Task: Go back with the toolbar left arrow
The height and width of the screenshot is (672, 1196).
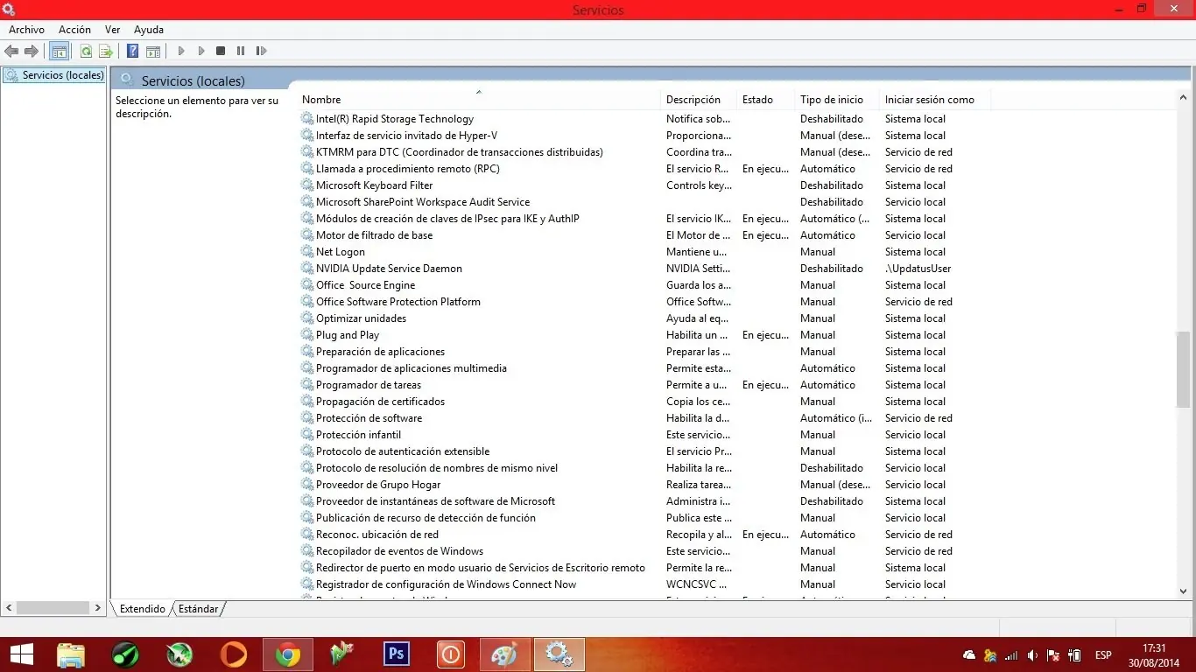Action: point(11,52)
